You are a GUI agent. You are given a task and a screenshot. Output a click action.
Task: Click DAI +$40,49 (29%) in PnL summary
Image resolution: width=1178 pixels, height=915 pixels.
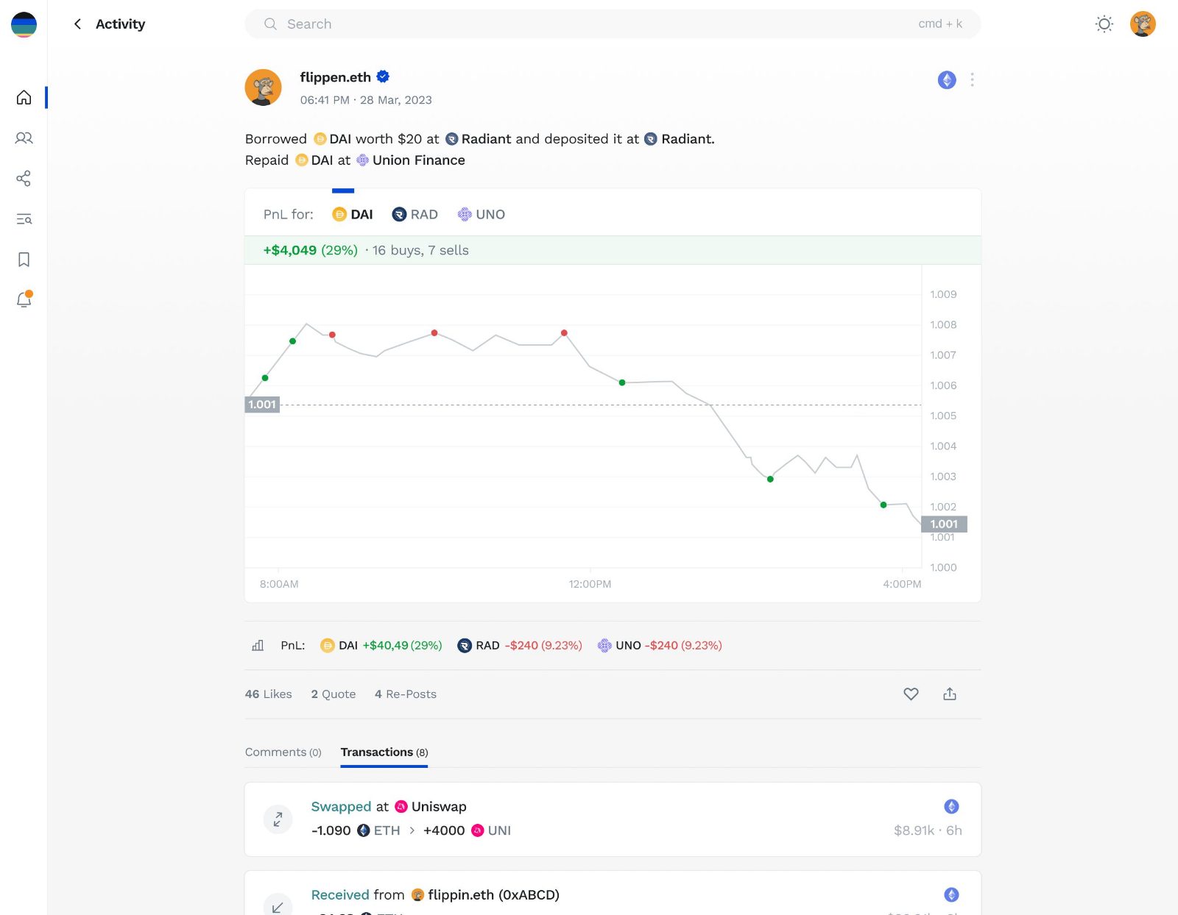pos(381,645)
